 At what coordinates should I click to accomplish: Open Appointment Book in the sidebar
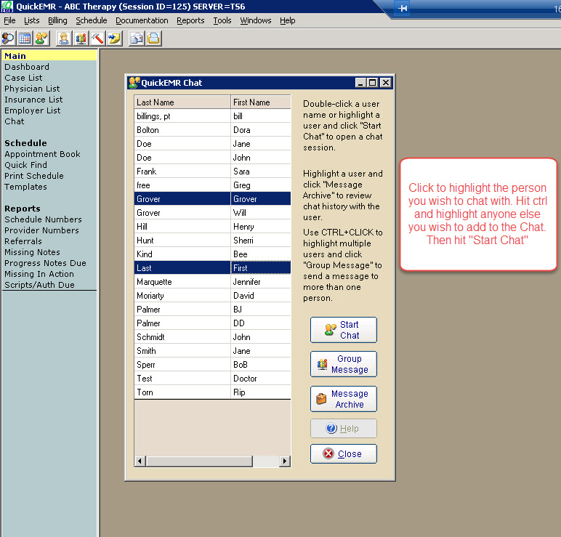coord(42,154)
